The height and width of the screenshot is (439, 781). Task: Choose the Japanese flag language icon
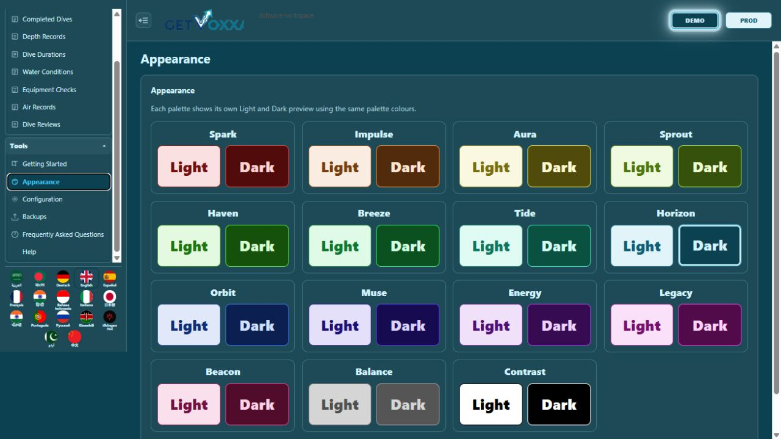tap(109, 299)
